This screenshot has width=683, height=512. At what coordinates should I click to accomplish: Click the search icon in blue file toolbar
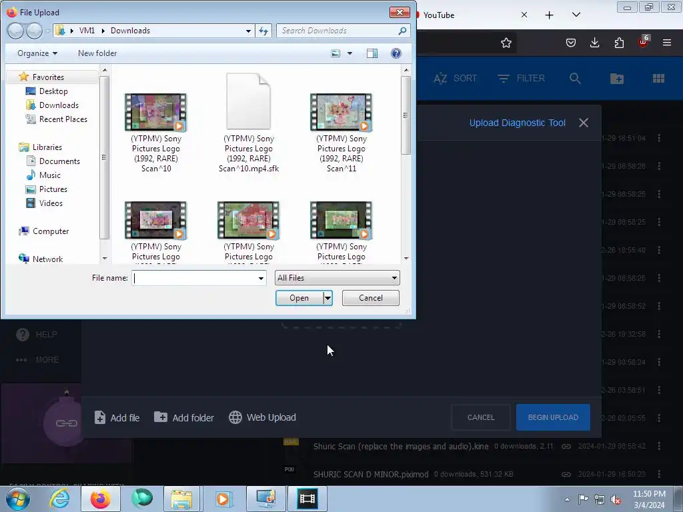[575, 79]
